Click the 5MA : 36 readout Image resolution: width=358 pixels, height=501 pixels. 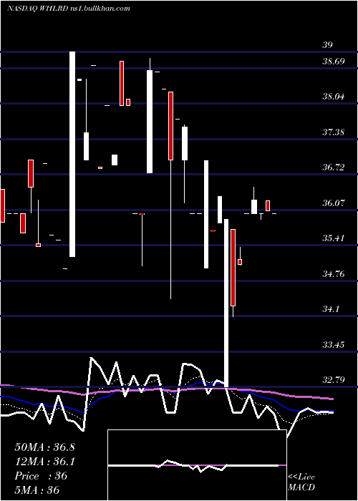tap(37, 490)
